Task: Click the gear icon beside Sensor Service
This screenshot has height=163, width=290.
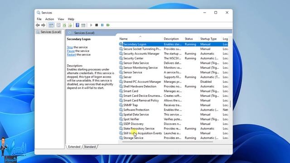Action: coord(121,72)
